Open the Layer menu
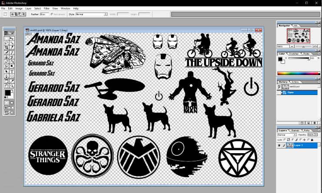Screen dimensions: 322x193 pyautogui.click(x=28, y=8)
